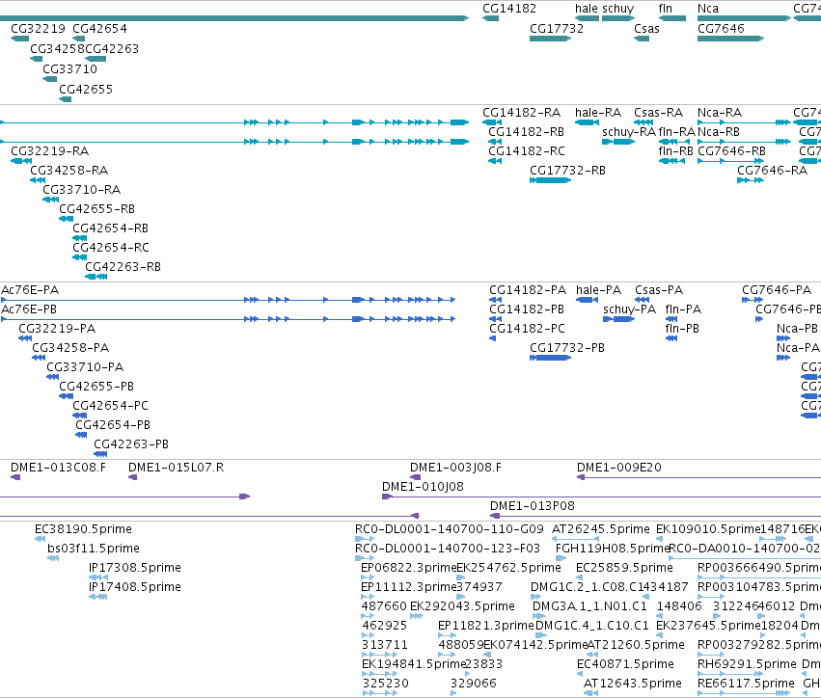The height and width of the screenshot is (698, 821).
Task: Select the CG17732-PB protein label
Action: pos(567,348)
